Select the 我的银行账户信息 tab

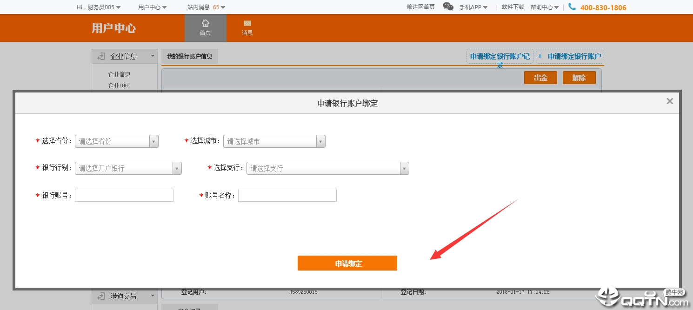189,57
